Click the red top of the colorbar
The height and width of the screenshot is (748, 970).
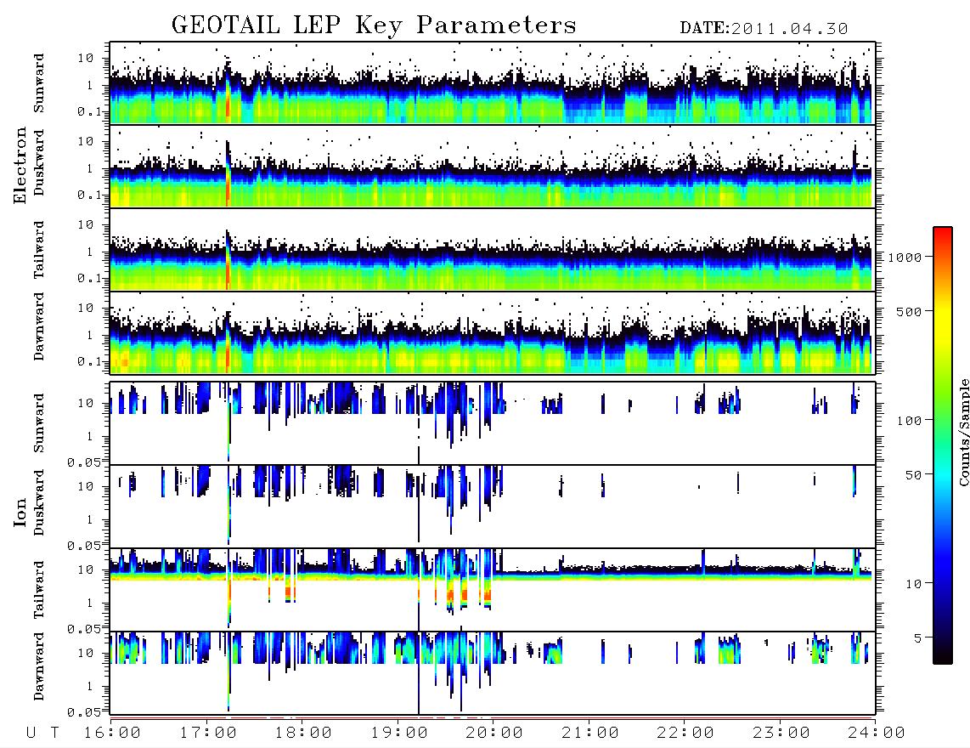(943, 235)
